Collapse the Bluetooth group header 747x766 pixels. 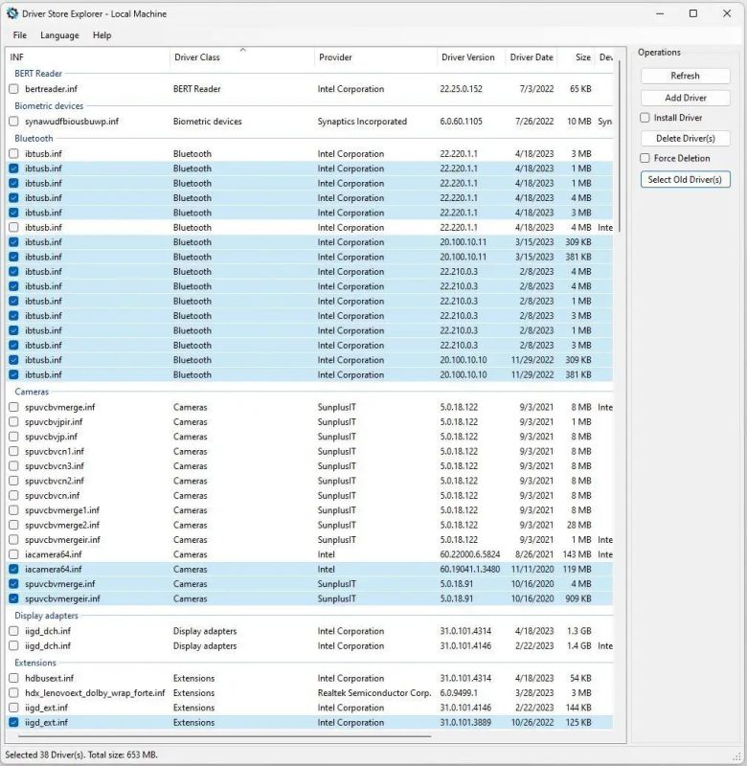click(x=34, y=138)
